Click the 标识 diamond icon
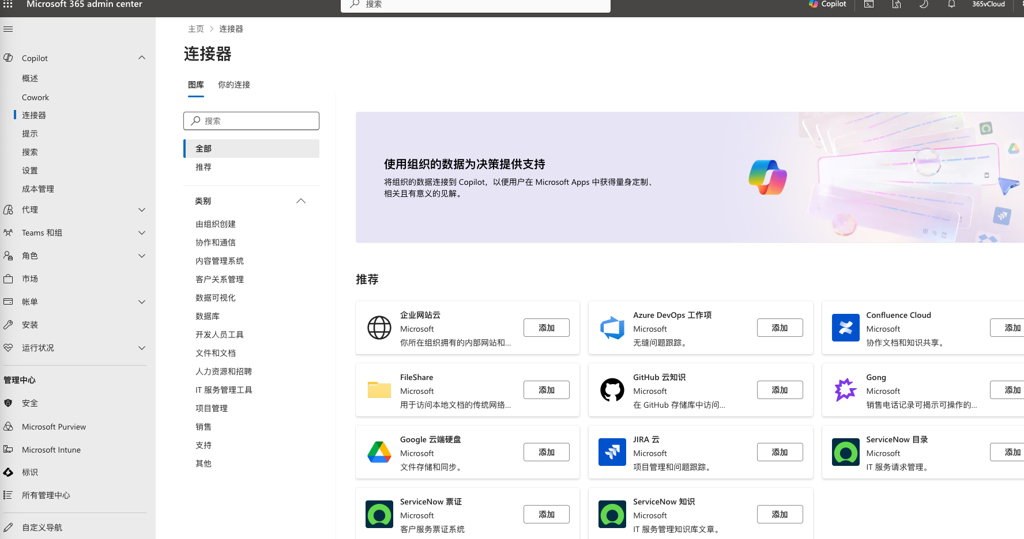Screen dimensions: 1024x539 [8, 472]
